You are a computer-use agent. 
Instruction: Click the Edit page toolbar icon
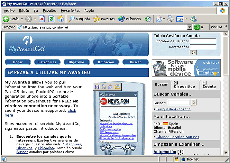(180, 19)
